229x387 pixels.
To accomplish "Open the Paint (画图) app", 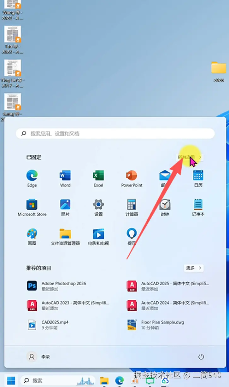I will [x=32, y=236].
